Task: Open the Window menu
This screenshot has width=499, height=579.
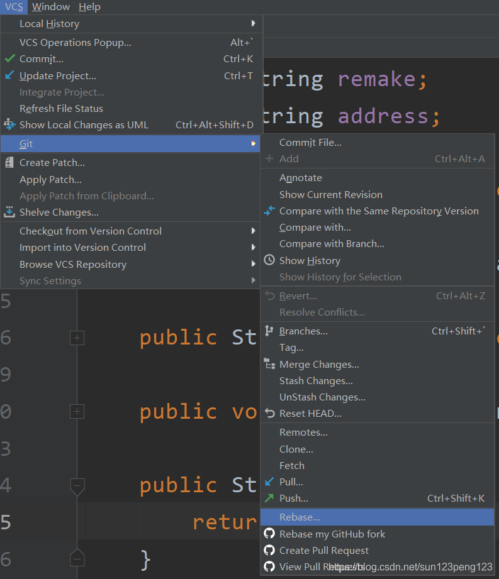Action: 50,7
